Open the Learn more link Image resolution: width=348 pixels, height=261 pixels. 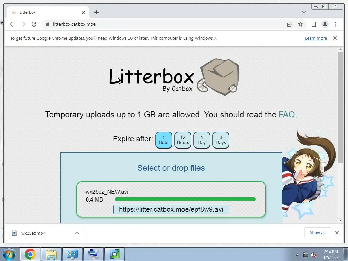tap(316, 38)
